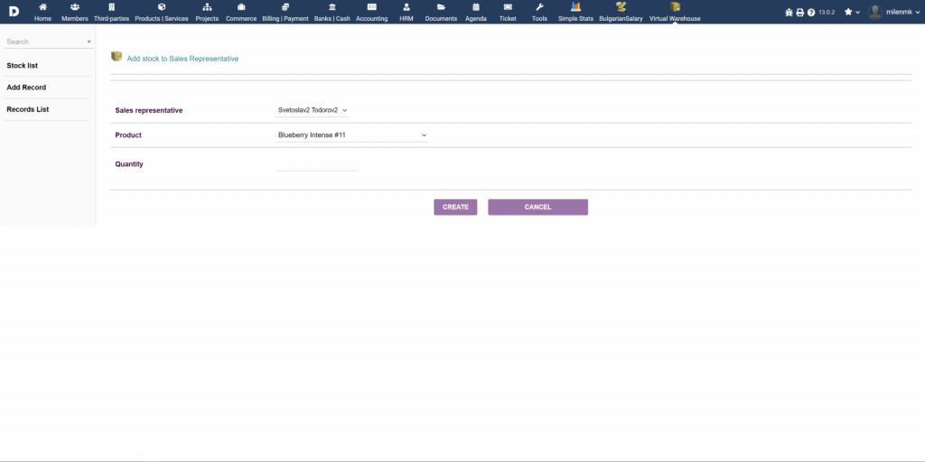
Task: Click the Quantity field label
Action: pyautogui.click(x=129, y=164)
